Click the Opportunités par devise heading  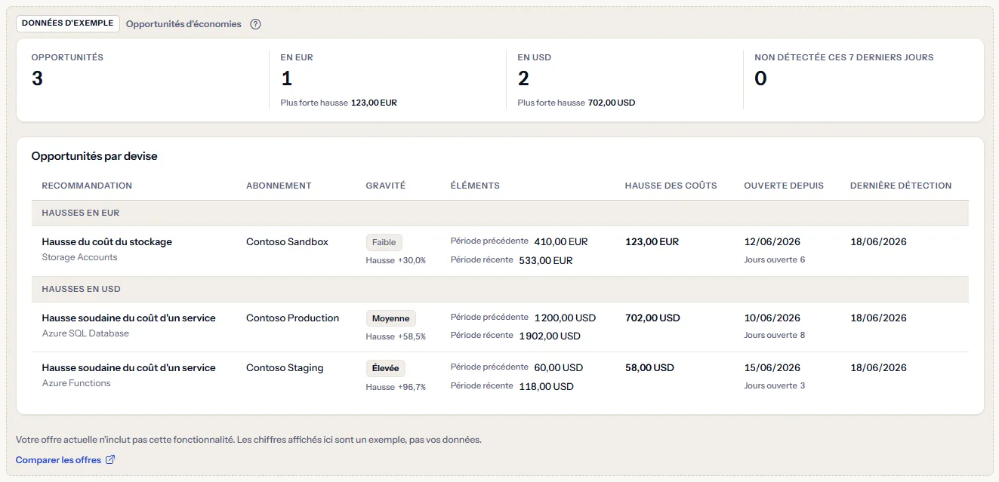[x=94, y=156]
